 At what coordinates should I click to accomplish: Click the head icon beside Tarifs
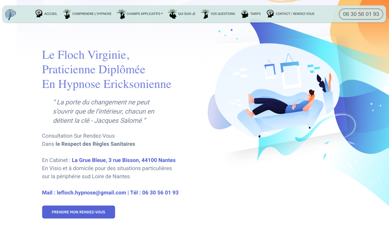[x=245, y=14]
